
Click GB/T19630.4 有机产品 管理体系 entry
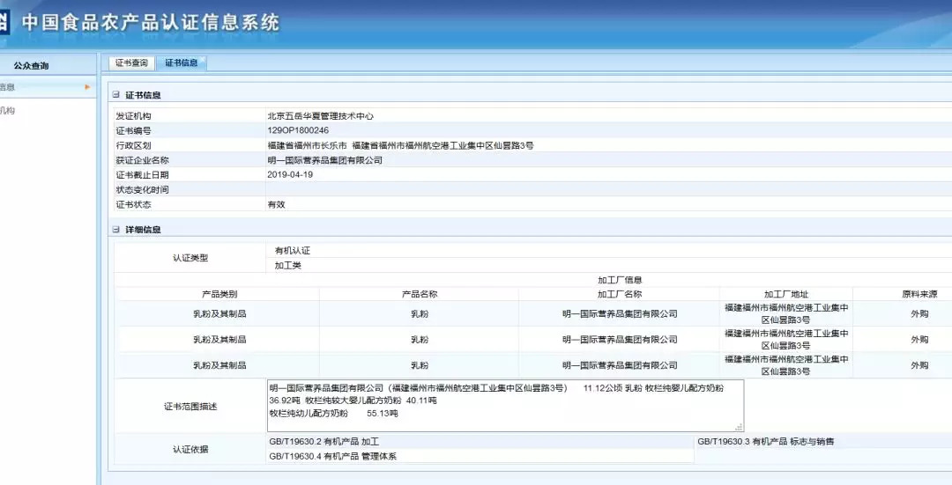pos(332,456)
